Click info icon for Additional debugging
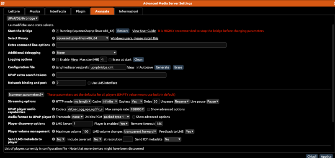The width and height of the screenshot is (335, 158). point(54,53)
